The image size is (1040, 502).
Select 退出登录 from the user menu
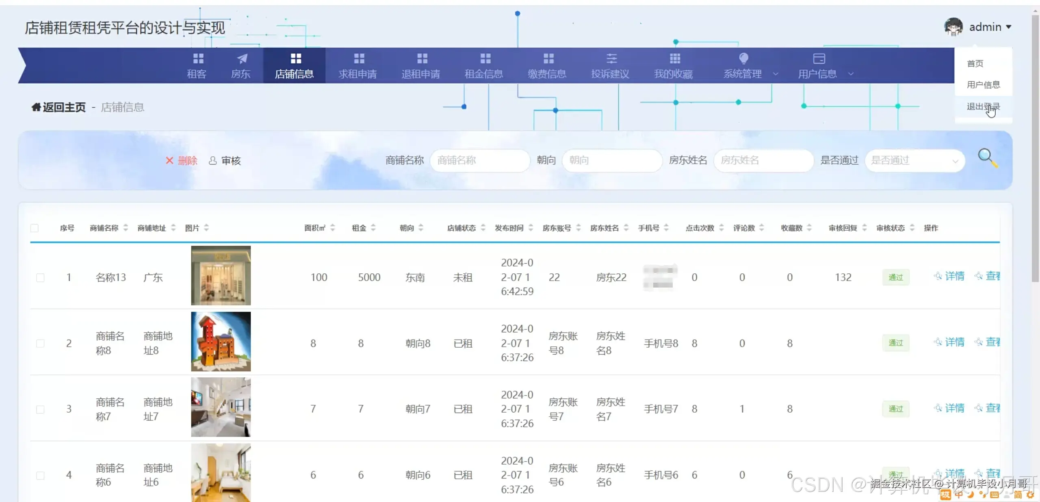tap(983, 106)
